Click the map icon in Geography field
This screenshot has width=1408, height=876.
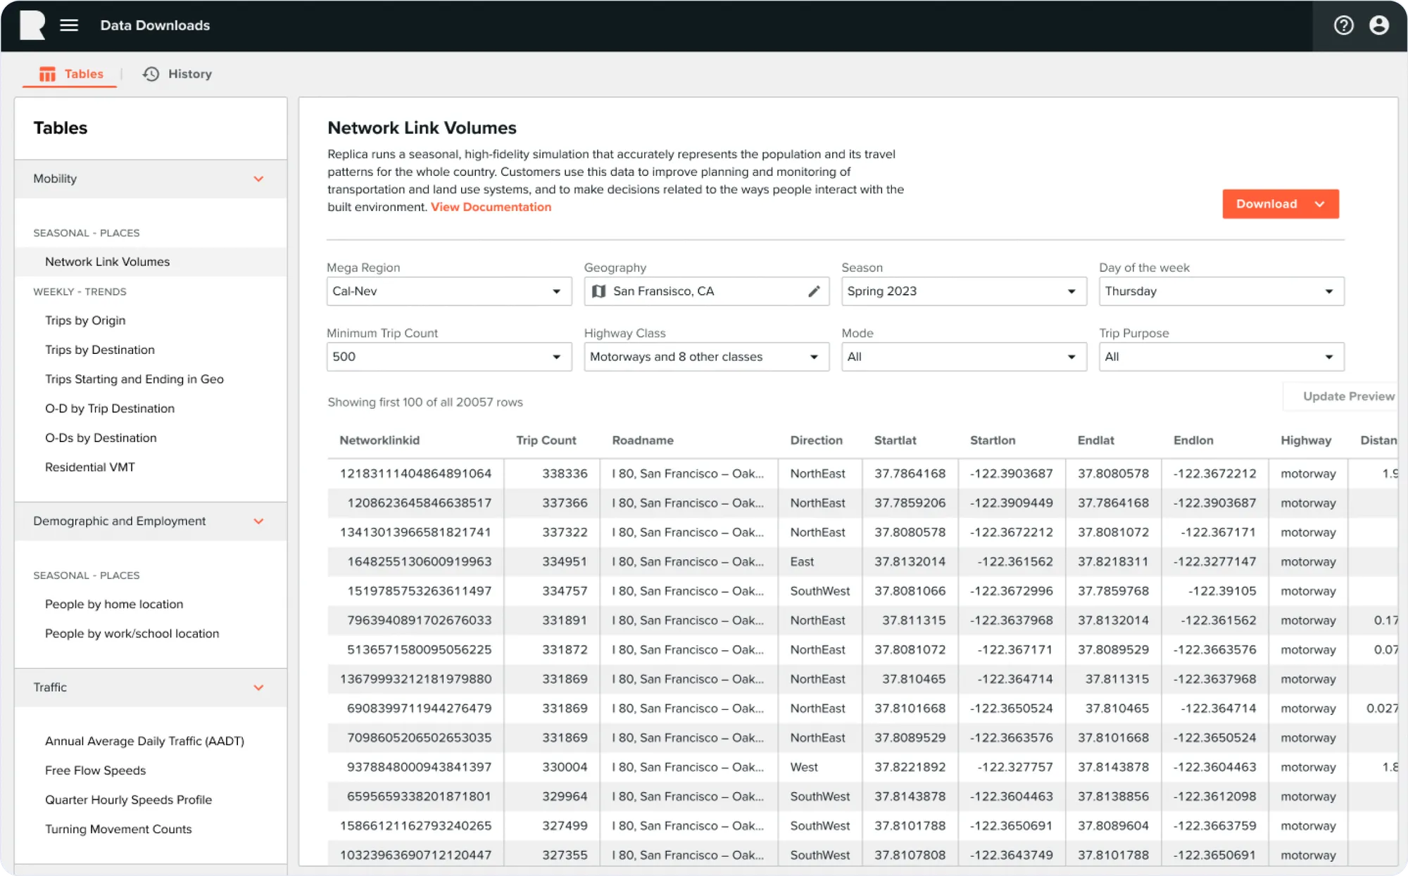click(598, 291)
